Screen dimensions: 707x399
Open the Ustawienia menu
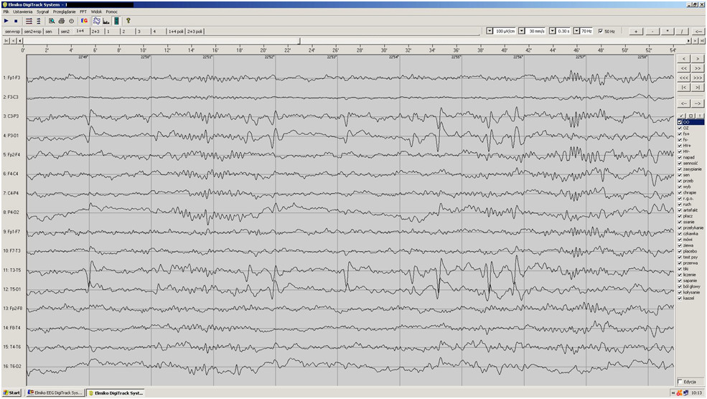[22, 11]
